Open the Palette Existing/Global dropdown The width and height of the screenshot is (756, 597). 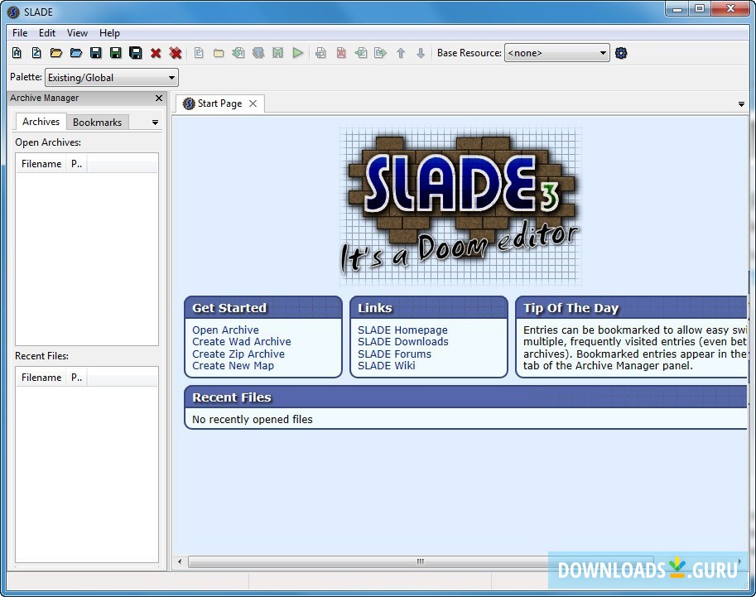click(x=112, y=78)
